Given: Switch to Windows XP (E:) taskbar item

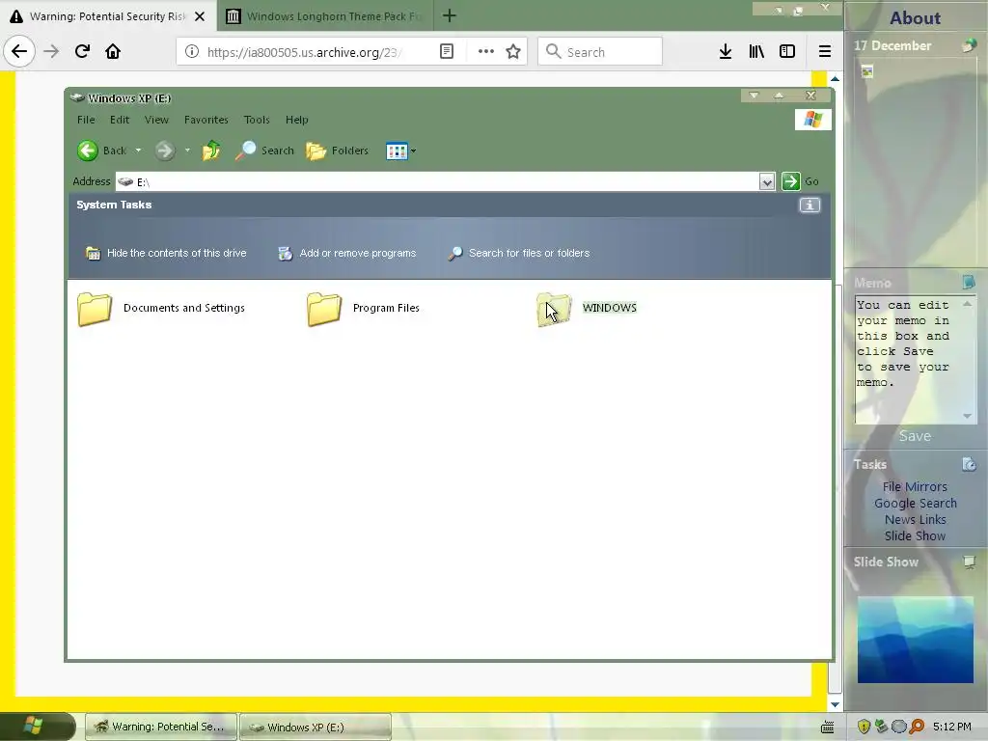Looking at the screenshot, I should pos(316,727).
